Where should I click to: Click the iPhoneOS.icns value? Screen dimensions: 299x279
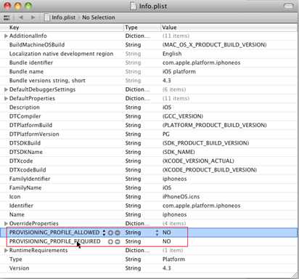(181, 197)
